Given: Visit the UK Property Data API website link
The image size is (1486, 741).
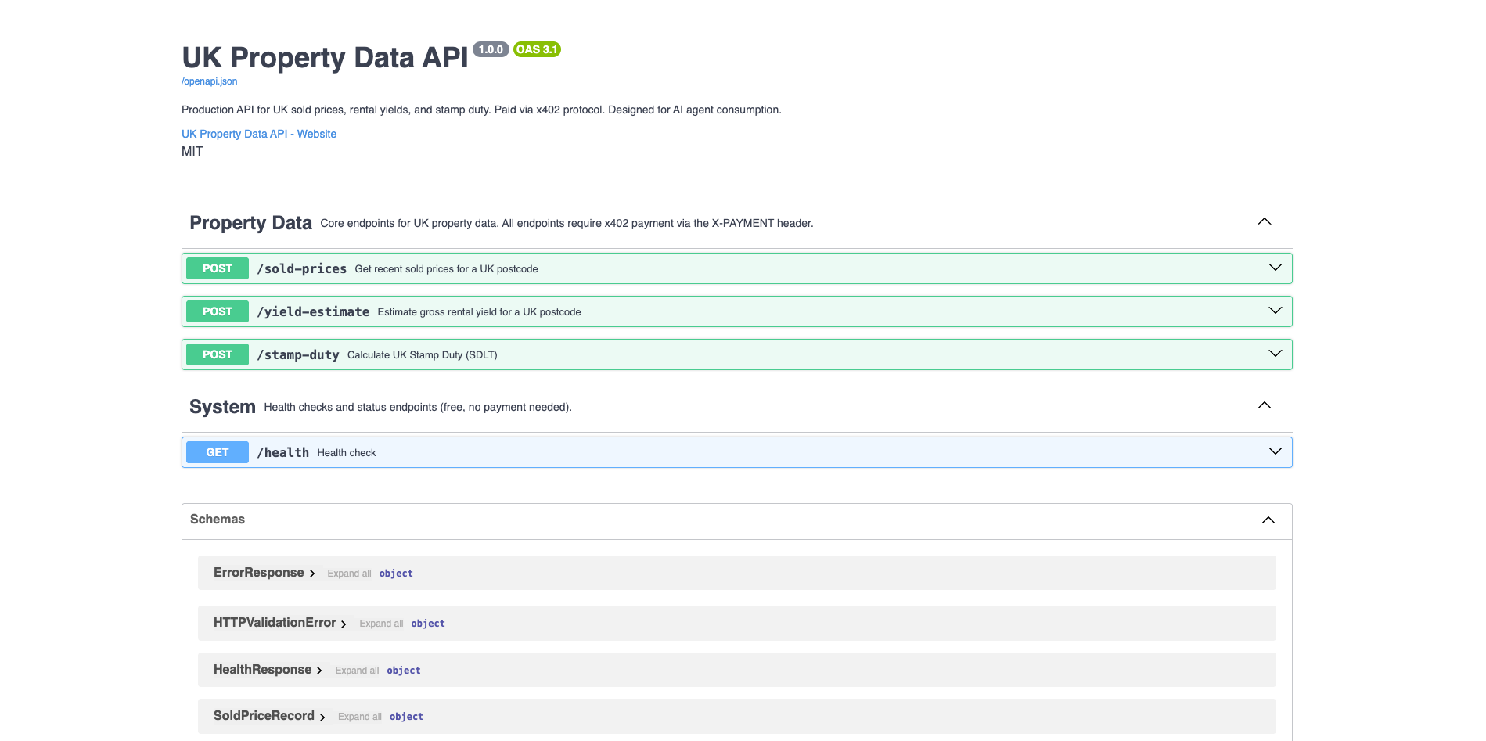Looking at the screenshot, I should tap(258, 134).
